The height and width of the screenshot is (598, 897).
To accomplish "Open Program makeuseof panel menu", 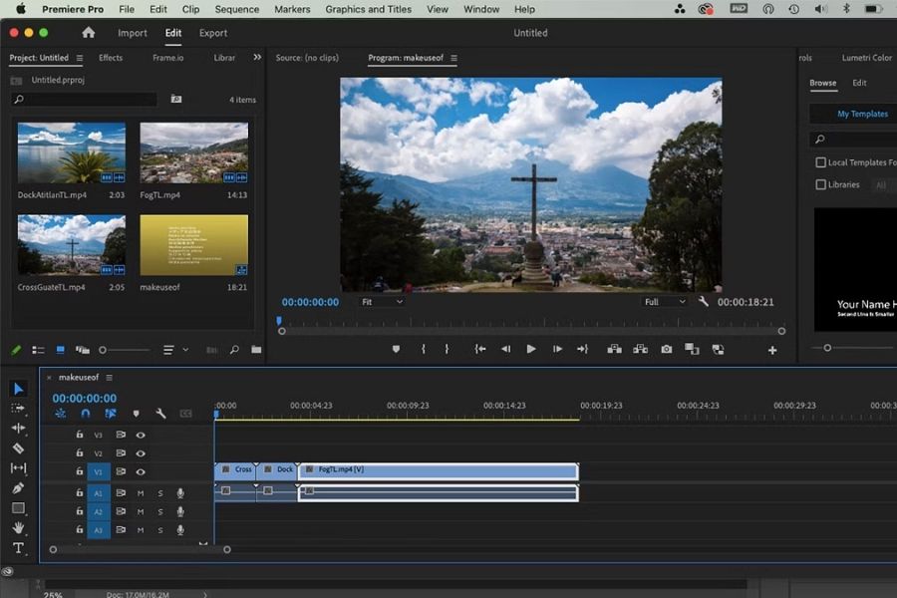I will pos(453,58).
